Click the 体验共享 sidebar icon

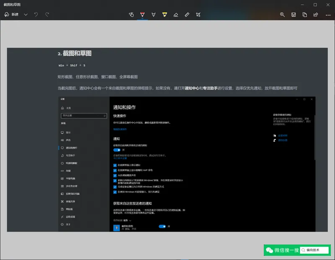click(x=62, y=201)
